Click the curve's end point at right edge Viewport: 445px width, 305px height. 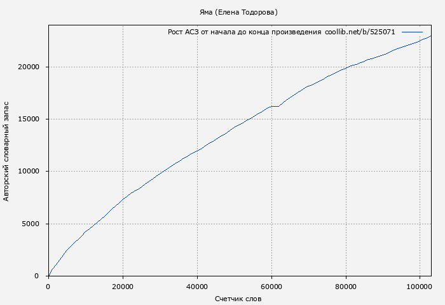(431, 36)
